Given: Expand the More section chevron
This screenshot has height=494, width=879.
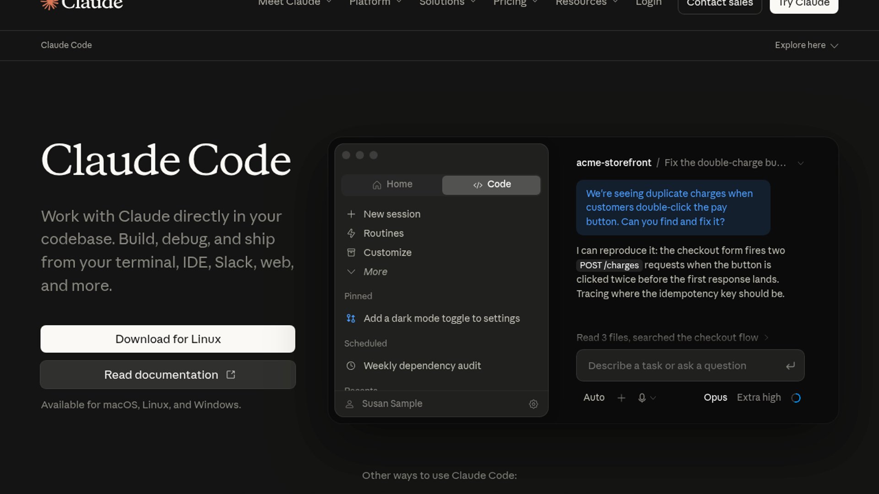Looking at the screenshot, I should (x=351, y=272).
